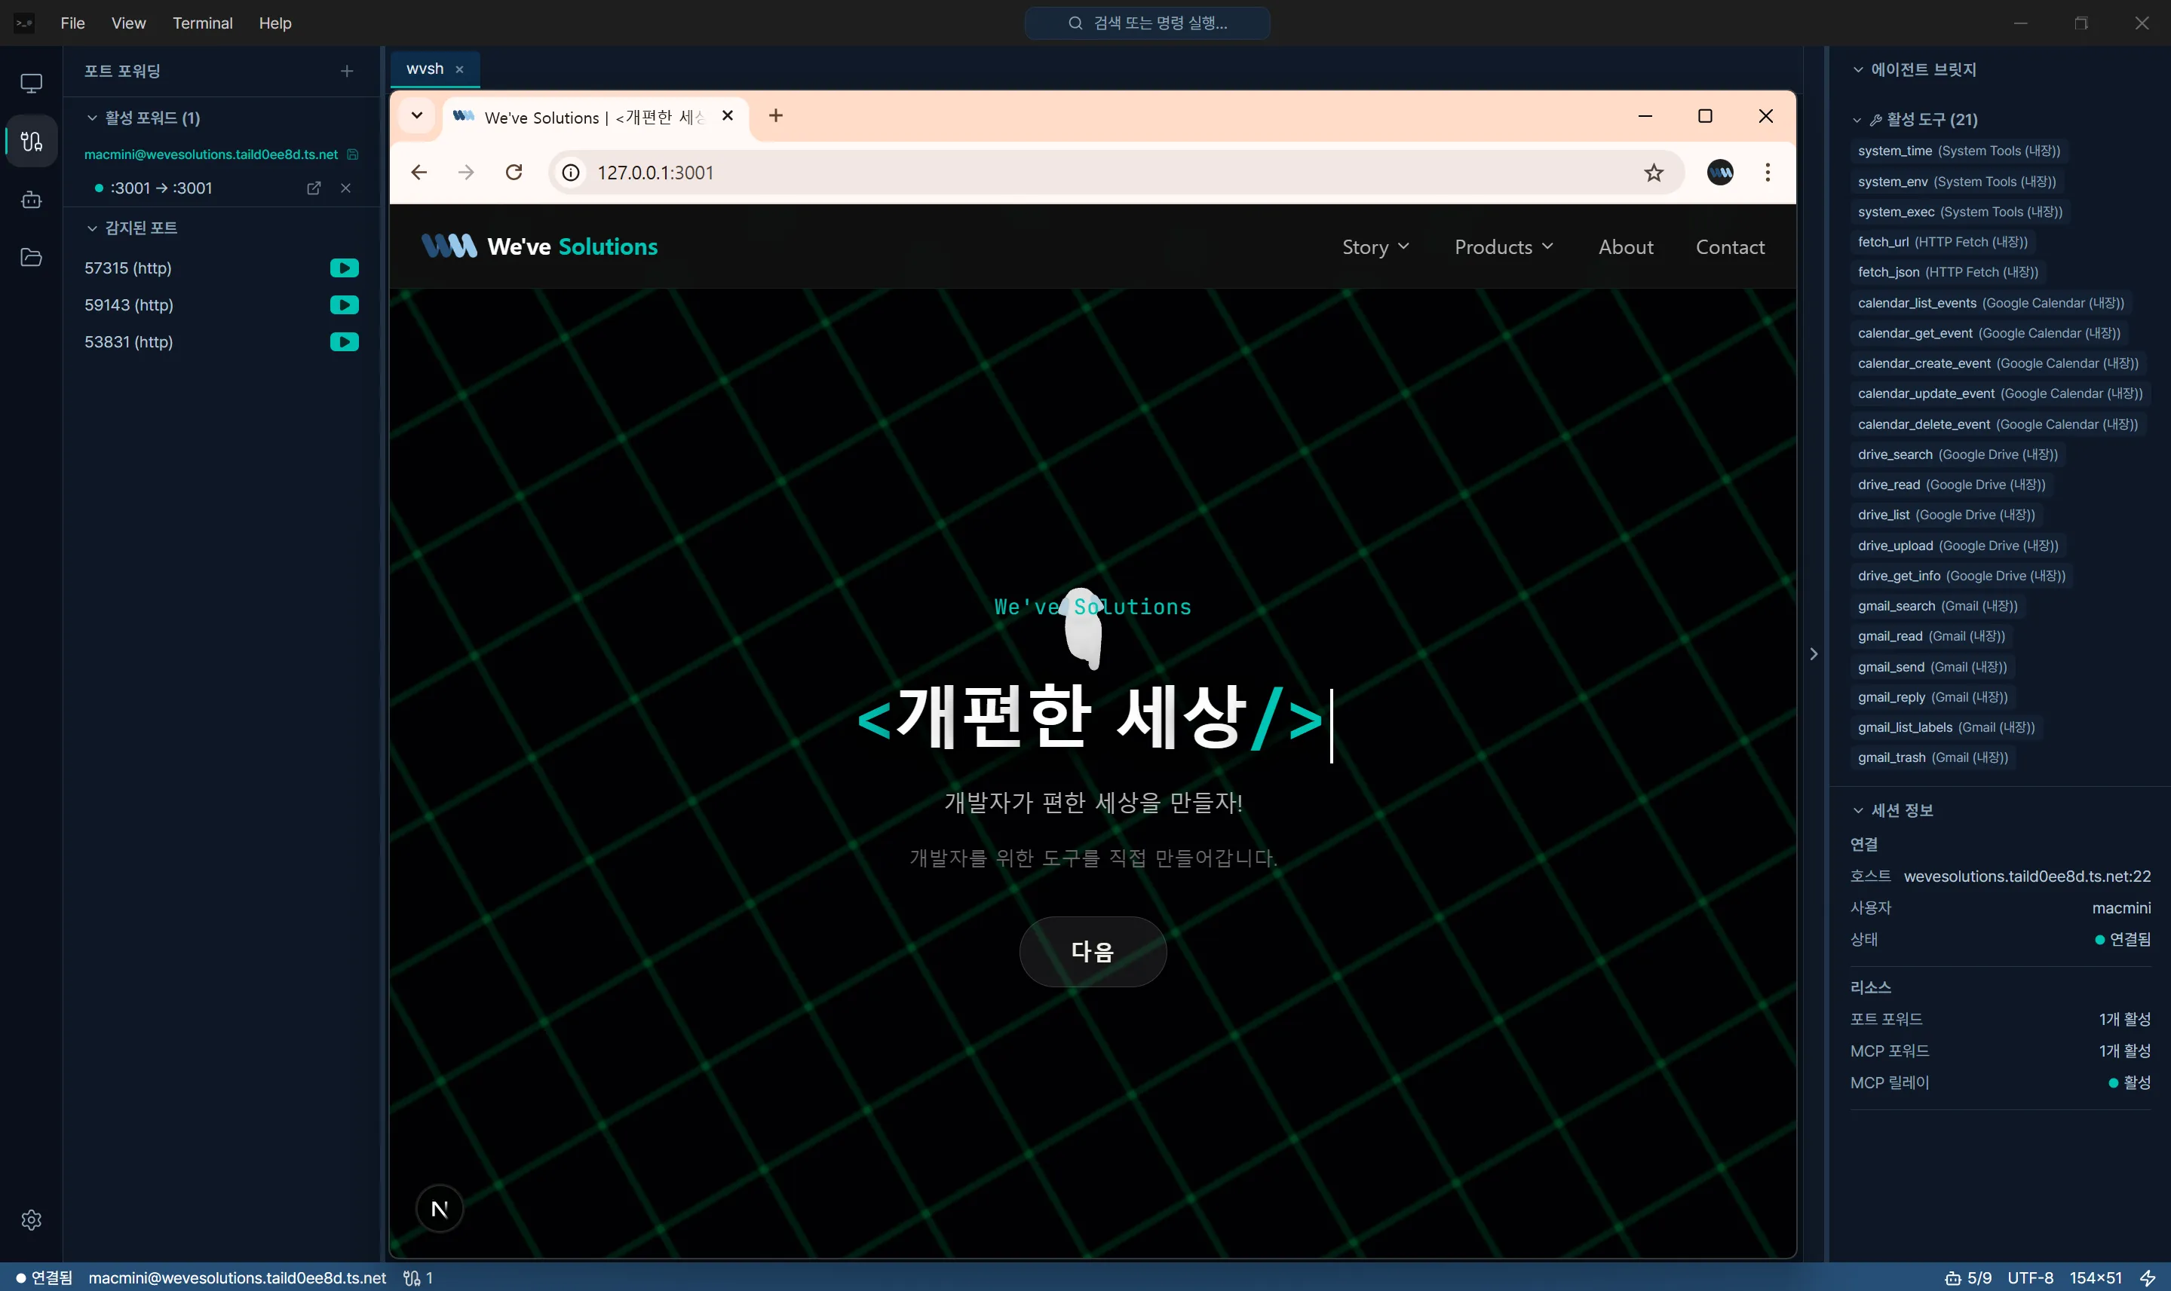Click the Contact link in the site navigation
Screen dimensions: 2171x1291
(x=1729, y=247)
